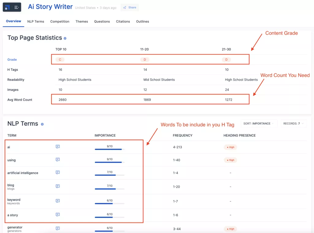Image resolution: width=314 pixels, height=233 pixels.
Task: Click the Share button
Action: click(x=130, y=7)
